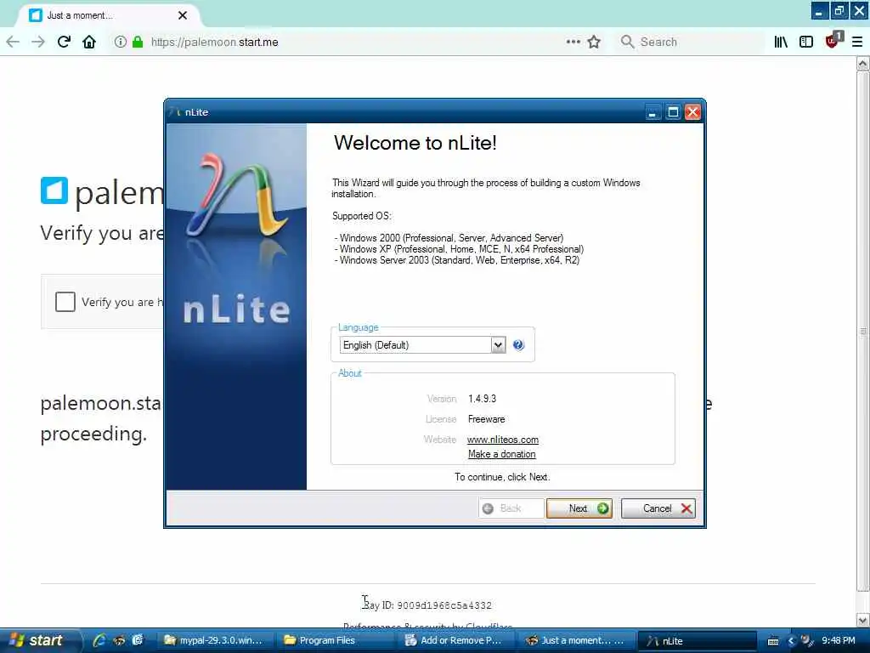Reload the current browser page

pos(64,42)
